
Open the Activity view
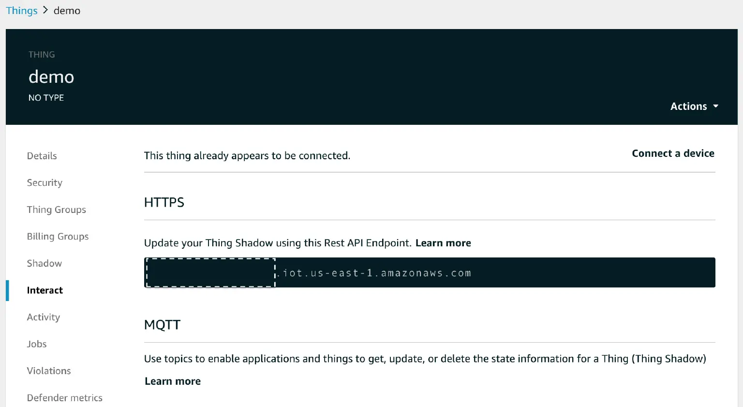coord(44,317)
